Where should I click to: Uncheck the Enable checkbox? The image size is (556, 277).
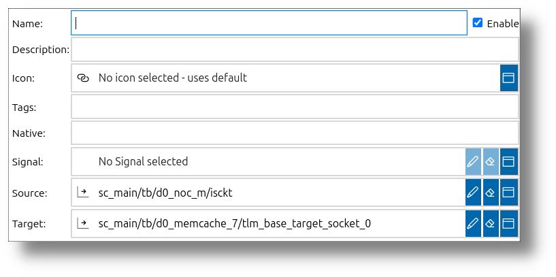(478, 23)
